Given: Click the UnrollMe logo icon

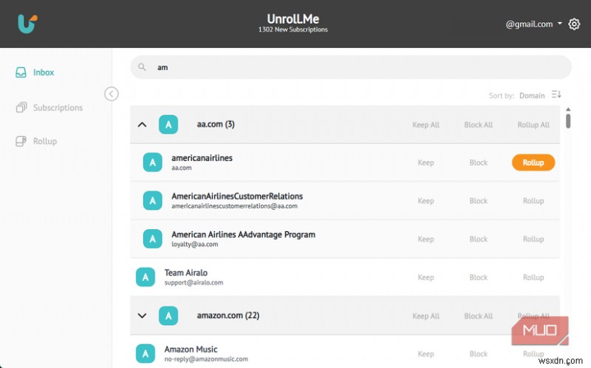Looking at the screenshot, I should click(x=27, y=24).
